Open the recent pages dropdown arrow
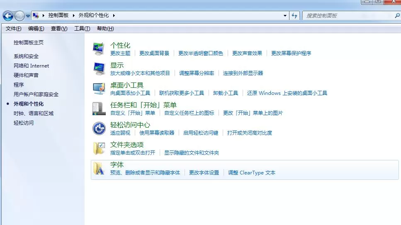 pyautogui.click(x=28, y=16)
